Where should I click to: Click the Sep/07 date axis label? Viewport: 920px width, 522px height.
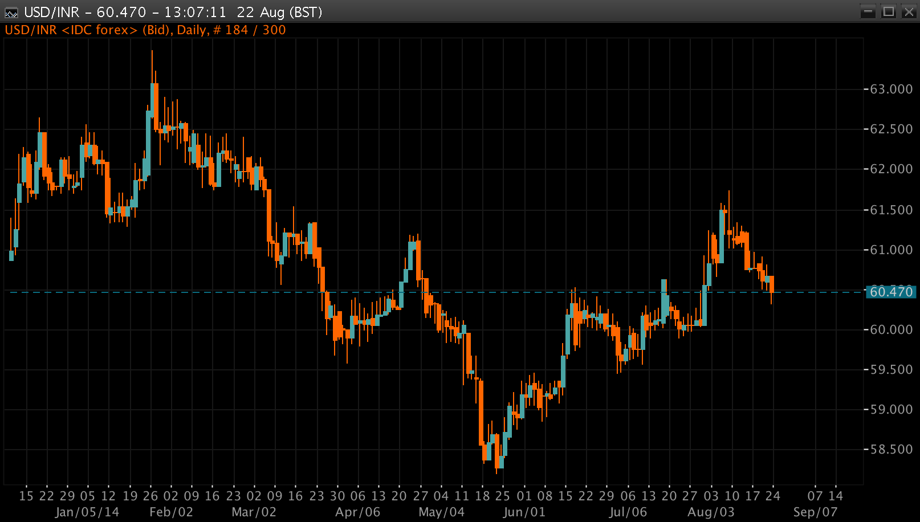[x=815, y=512]
